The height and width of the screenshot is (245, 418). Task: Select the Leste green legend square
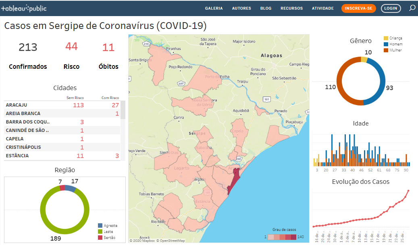(100, 232)
